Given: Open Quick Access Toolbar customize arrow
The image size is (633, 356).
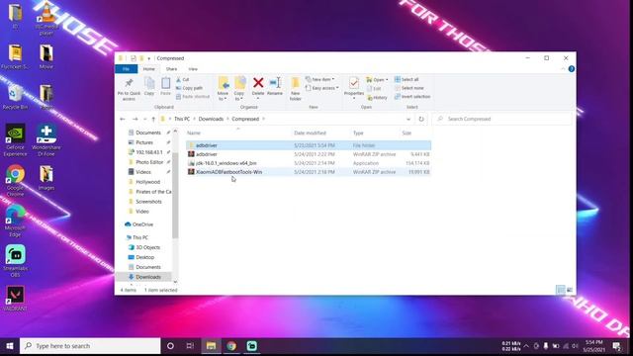Looking at the screenshot, I should coord(149,58).
